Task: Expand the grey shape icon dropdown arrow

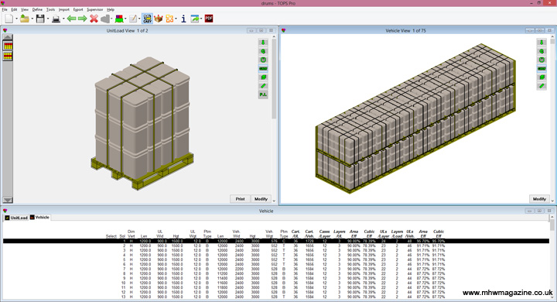Action: coord(112,19)
